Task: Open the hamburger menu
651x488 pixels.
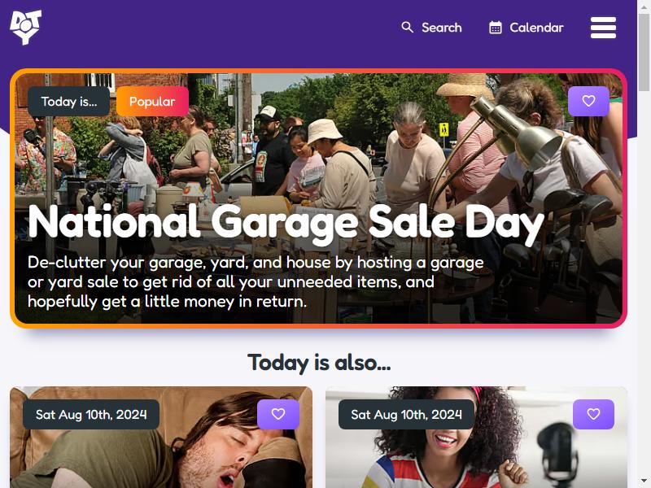Action: coord(603,28)
